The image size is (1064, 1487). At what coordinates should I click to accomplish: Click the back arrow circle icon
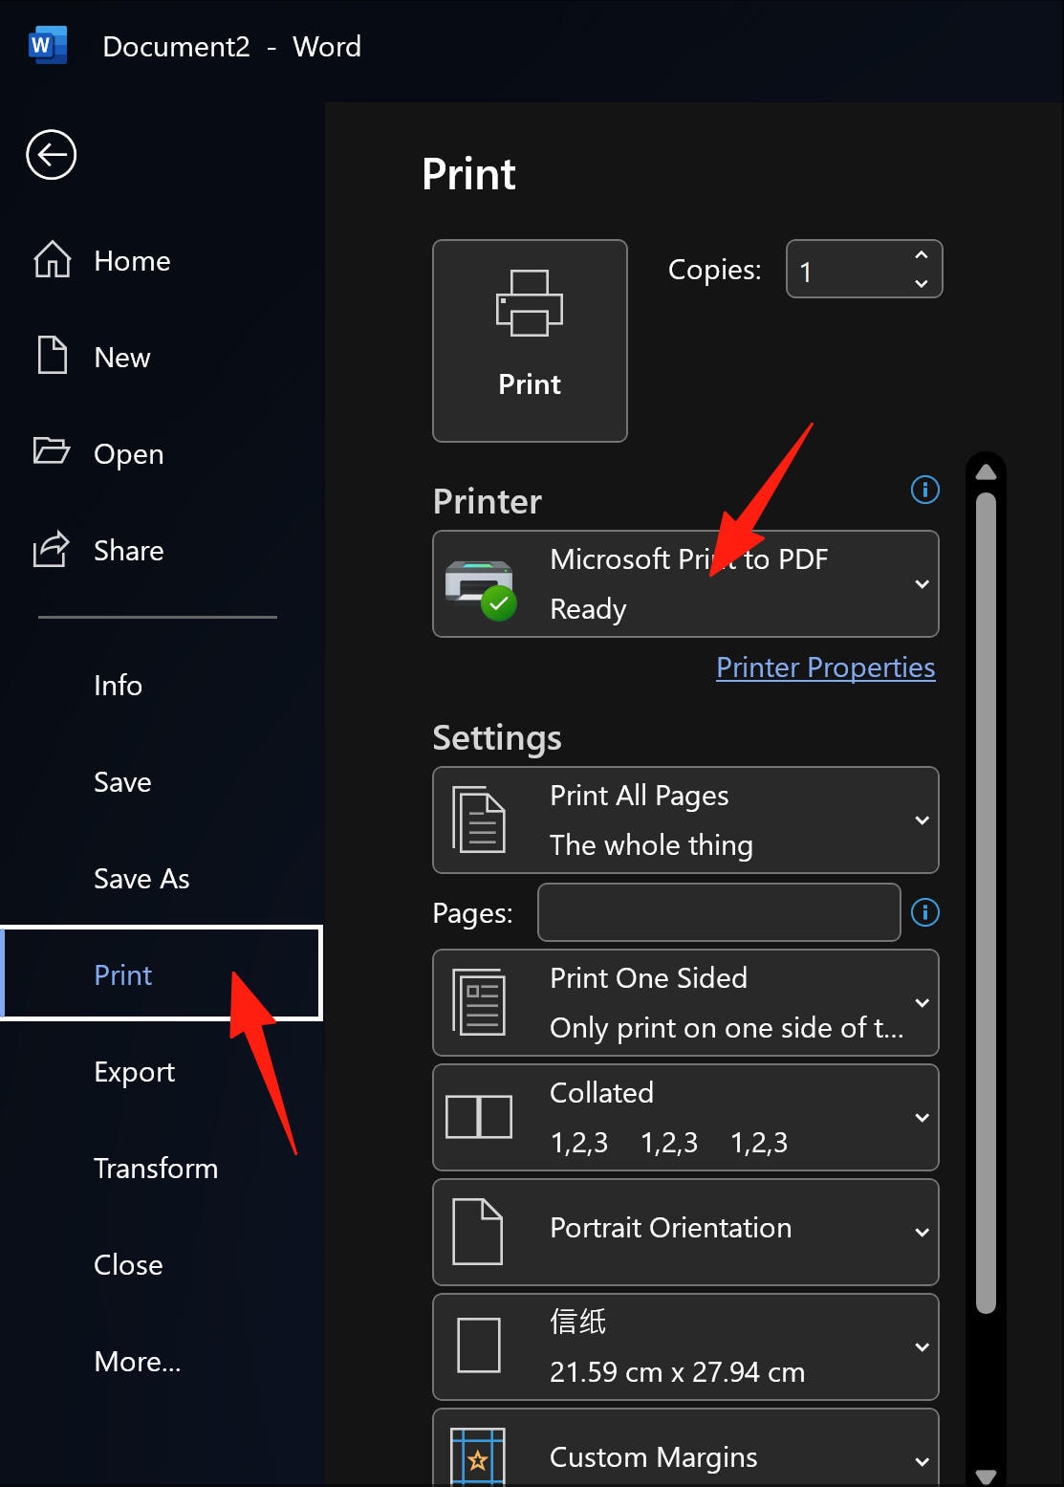(51, 154)
